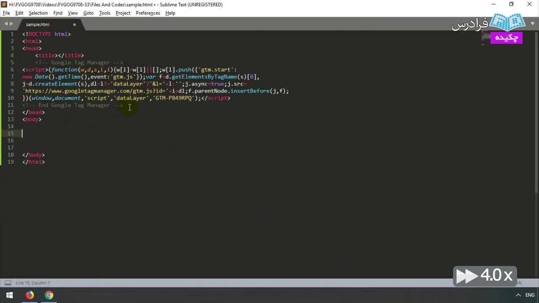
Task: Open the Selection menu
Action: pyautogui.click(x=38, y=13)
